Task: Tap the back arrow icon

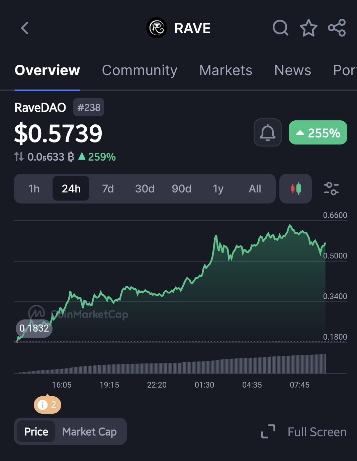Action: point(25,28)
